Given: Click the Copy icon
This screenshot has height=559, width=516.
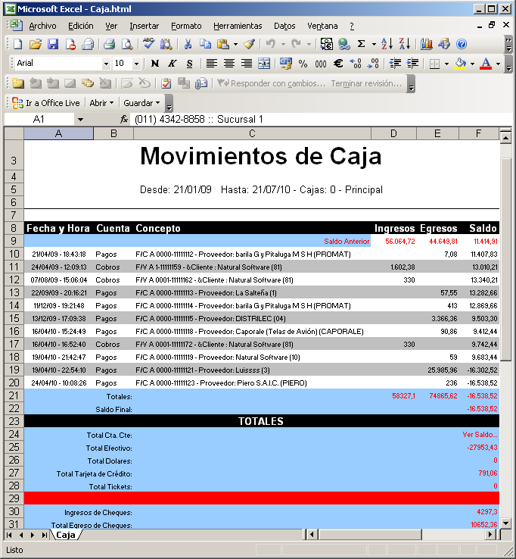Looking at the screenshot, I should pos(205,44).
